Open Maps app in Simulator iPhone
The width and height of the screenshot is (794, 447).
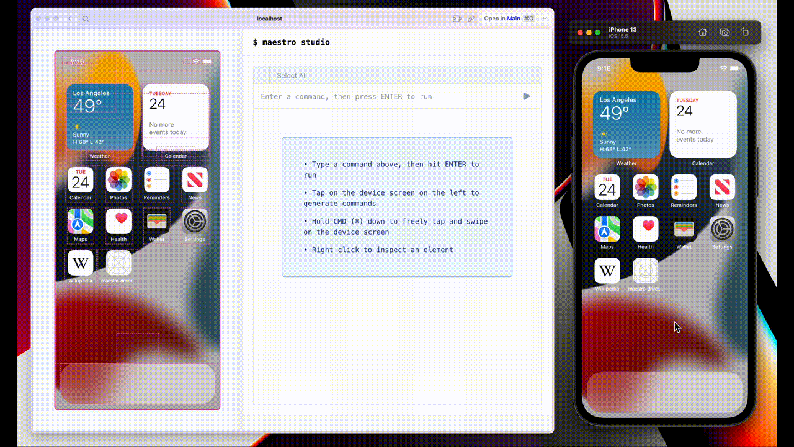[607, 228]
